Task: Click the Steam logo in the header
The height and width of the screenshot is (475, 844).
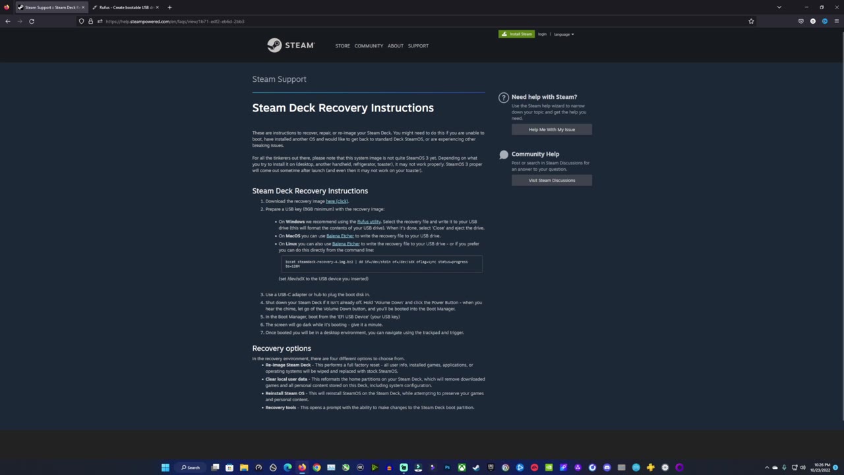Action: [291, 45]
